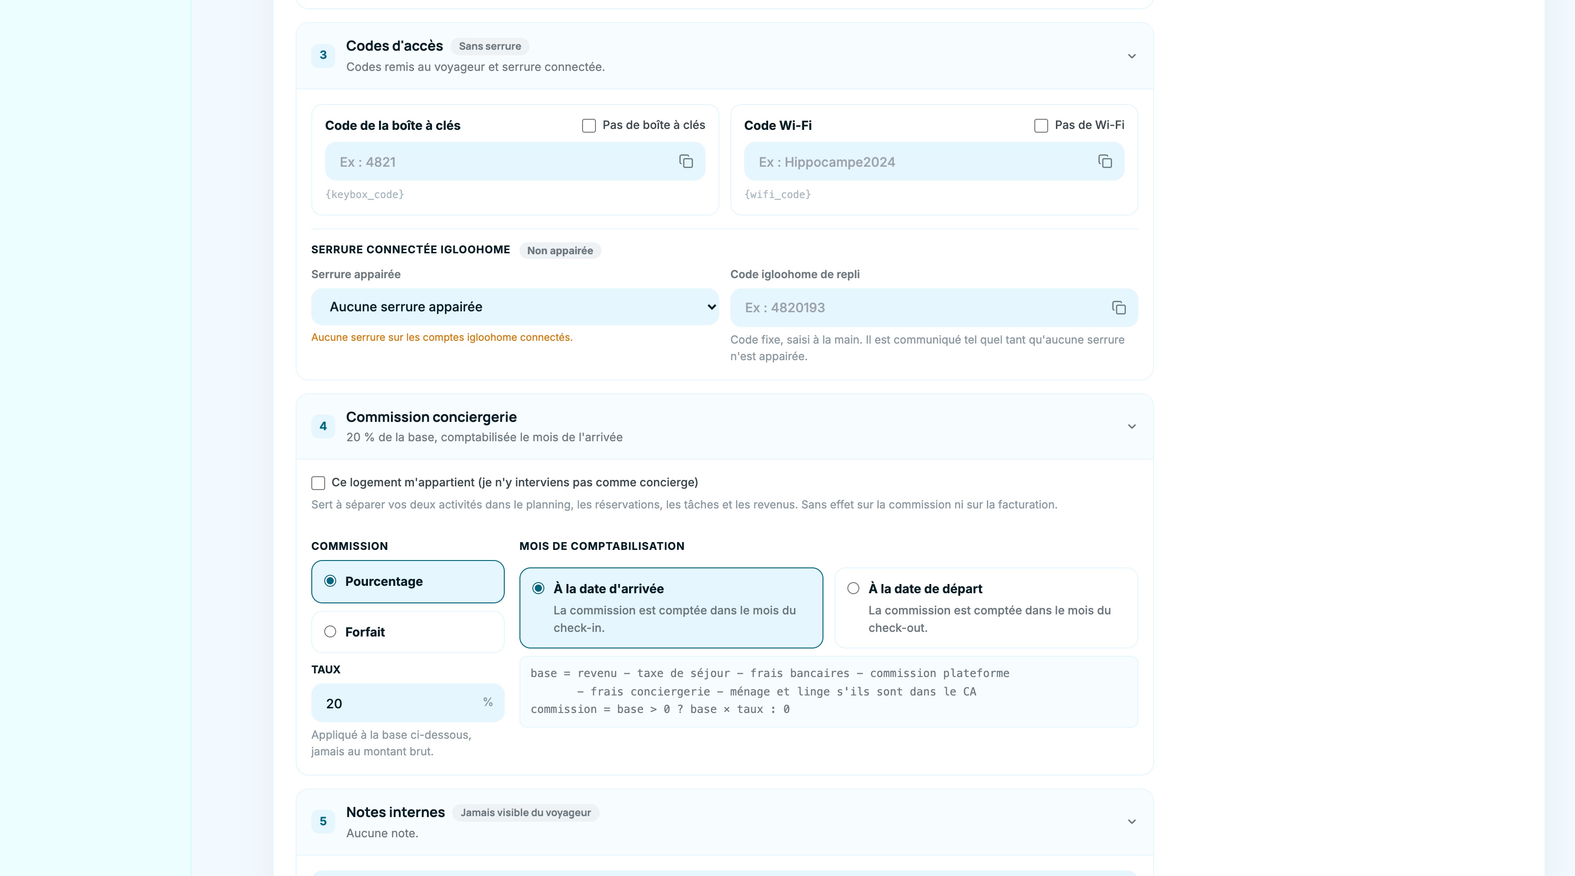Click the percent symbol in the rate field

pyautogui.click(x=487, y=702)
